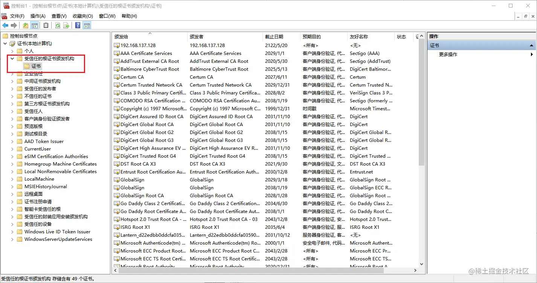Select the 证书 folder under 受信任的根证书颁发机构
The image size is (537, 283).
pos(36,66)
